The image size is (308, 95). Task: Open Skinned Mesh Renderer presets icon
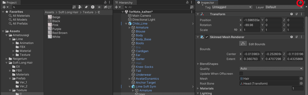click(x=296, y=37)
